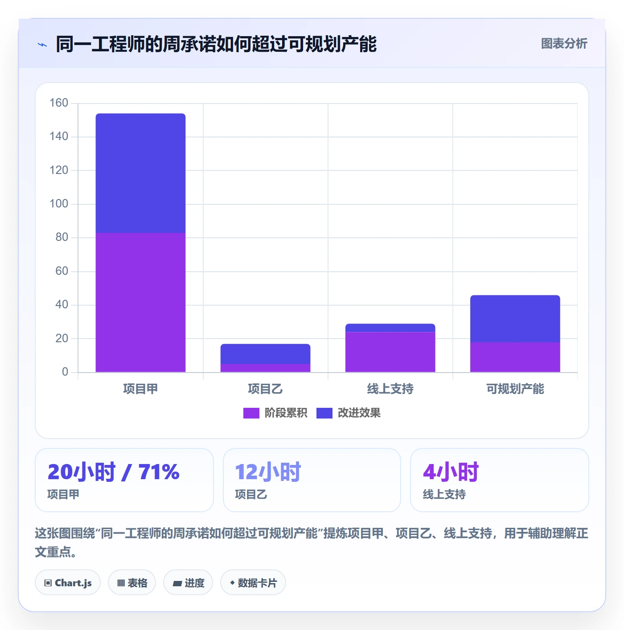Click the purple segment of the 可规划产能 bar
The height and width of the screenshot is (630, 624).
[x=515, y=357]
